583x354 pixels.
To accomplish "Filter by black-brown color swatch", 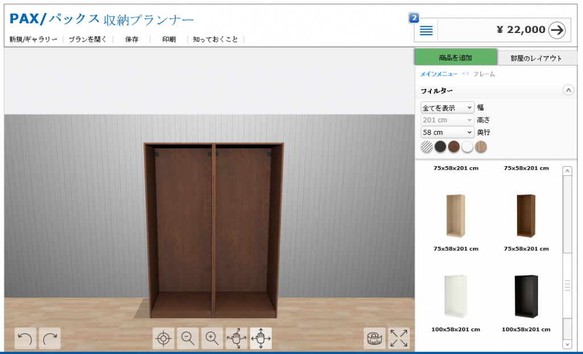I will coord(440,146).
